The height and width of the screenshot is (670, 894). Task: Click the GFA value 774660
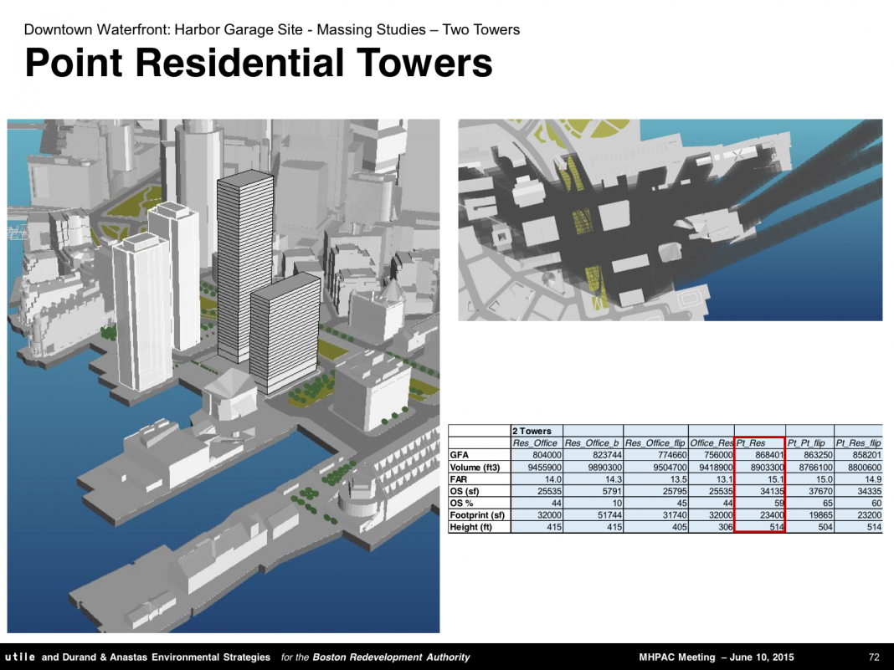[671, 455]
